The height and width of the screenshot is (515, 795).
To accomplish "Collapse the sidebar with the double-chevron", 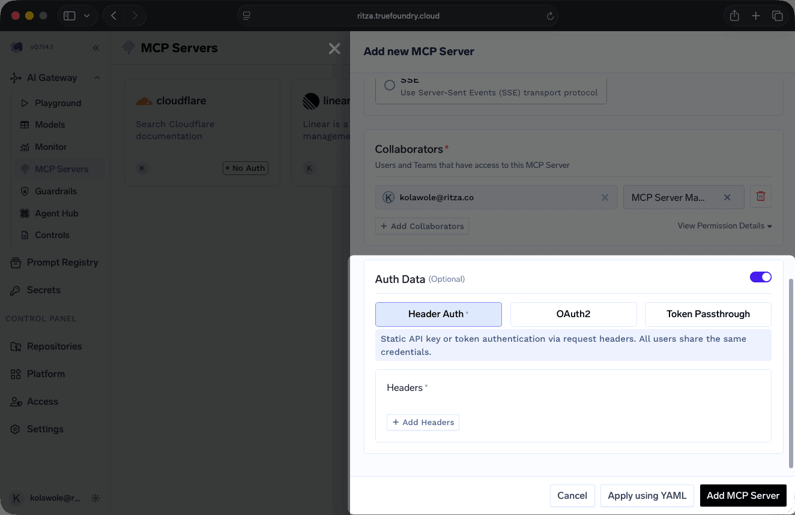I will click(x=95, y=47).
